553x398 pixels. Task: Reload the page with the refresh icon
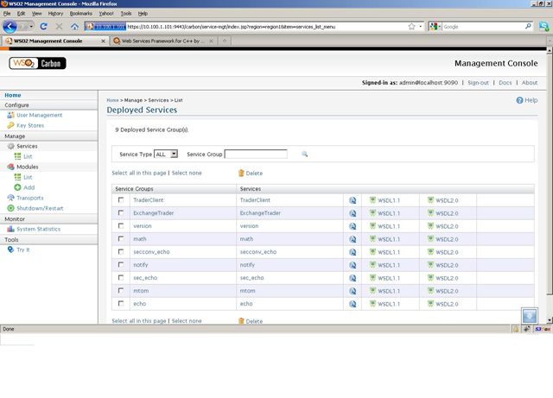[x=43, y=27]
